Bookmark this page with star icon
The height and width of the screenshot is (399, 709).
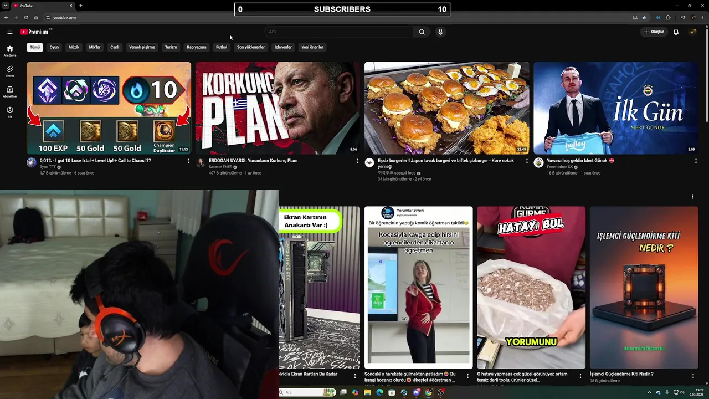(x=644, y=17)
